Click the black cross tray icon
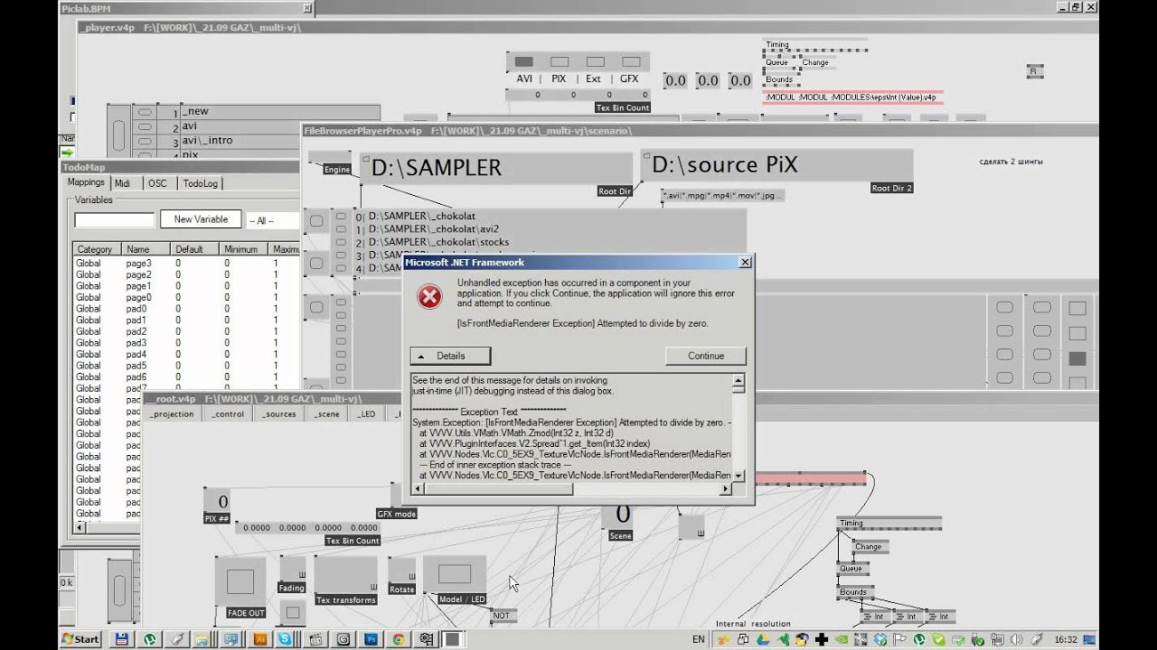The image size is (1157, 650). click(821, 639)
